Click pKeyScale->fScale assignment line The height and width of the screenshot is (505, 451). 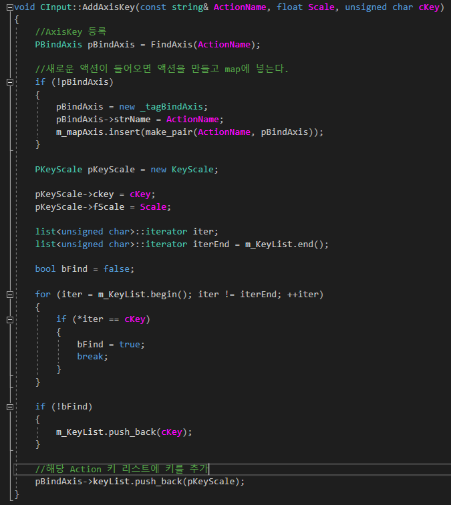coord(103,207)
